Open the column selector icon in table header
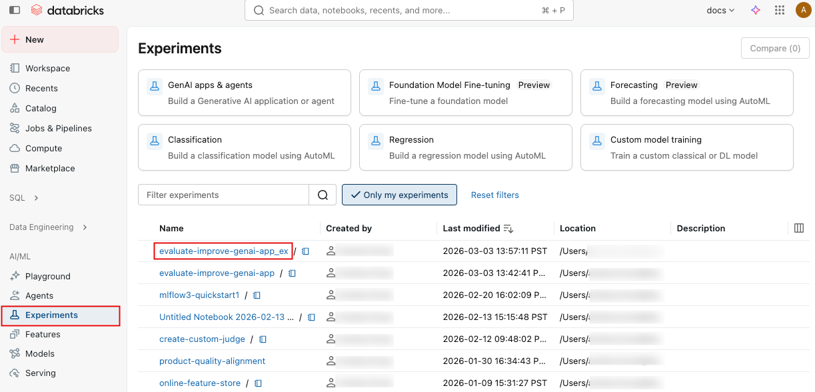 click(799, 228)
